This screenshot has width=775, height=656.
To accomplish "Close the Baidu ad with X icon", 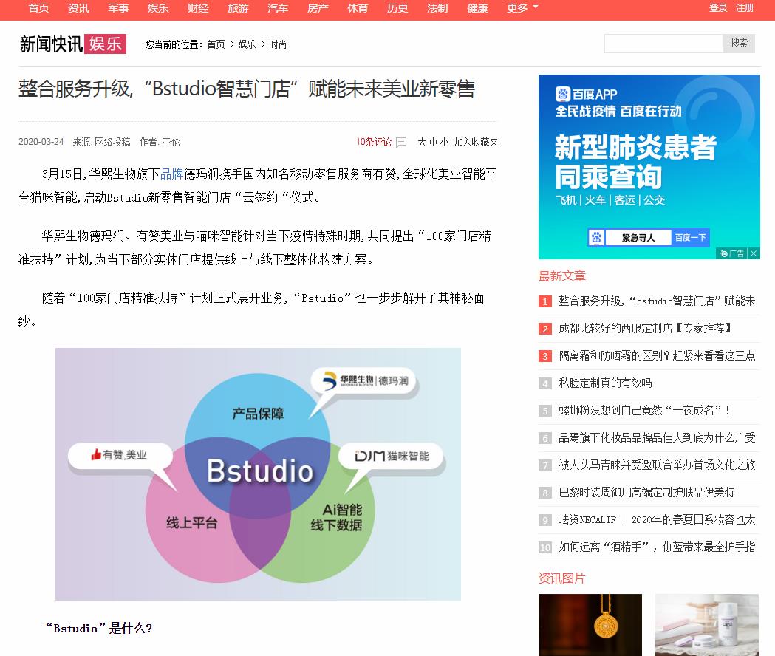I will click(x=754, y=253).
